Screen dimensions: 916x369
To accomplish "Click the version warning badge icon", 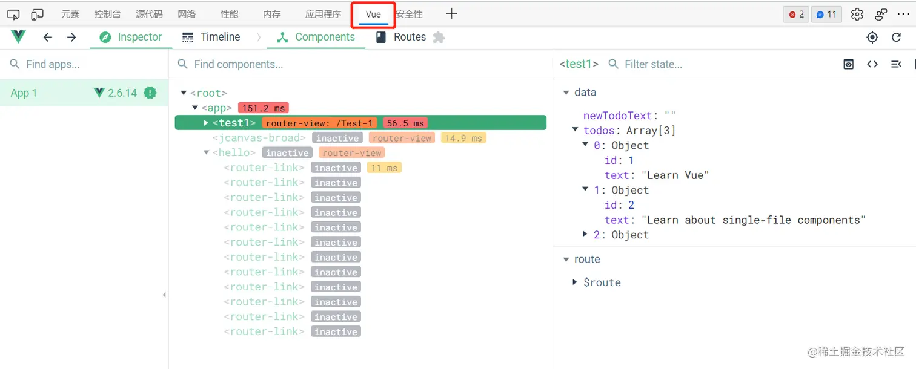I will click(150, 93).
